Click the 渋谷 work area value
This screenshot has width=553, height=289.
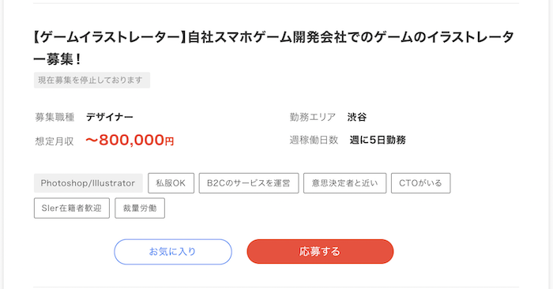point(357,117)
